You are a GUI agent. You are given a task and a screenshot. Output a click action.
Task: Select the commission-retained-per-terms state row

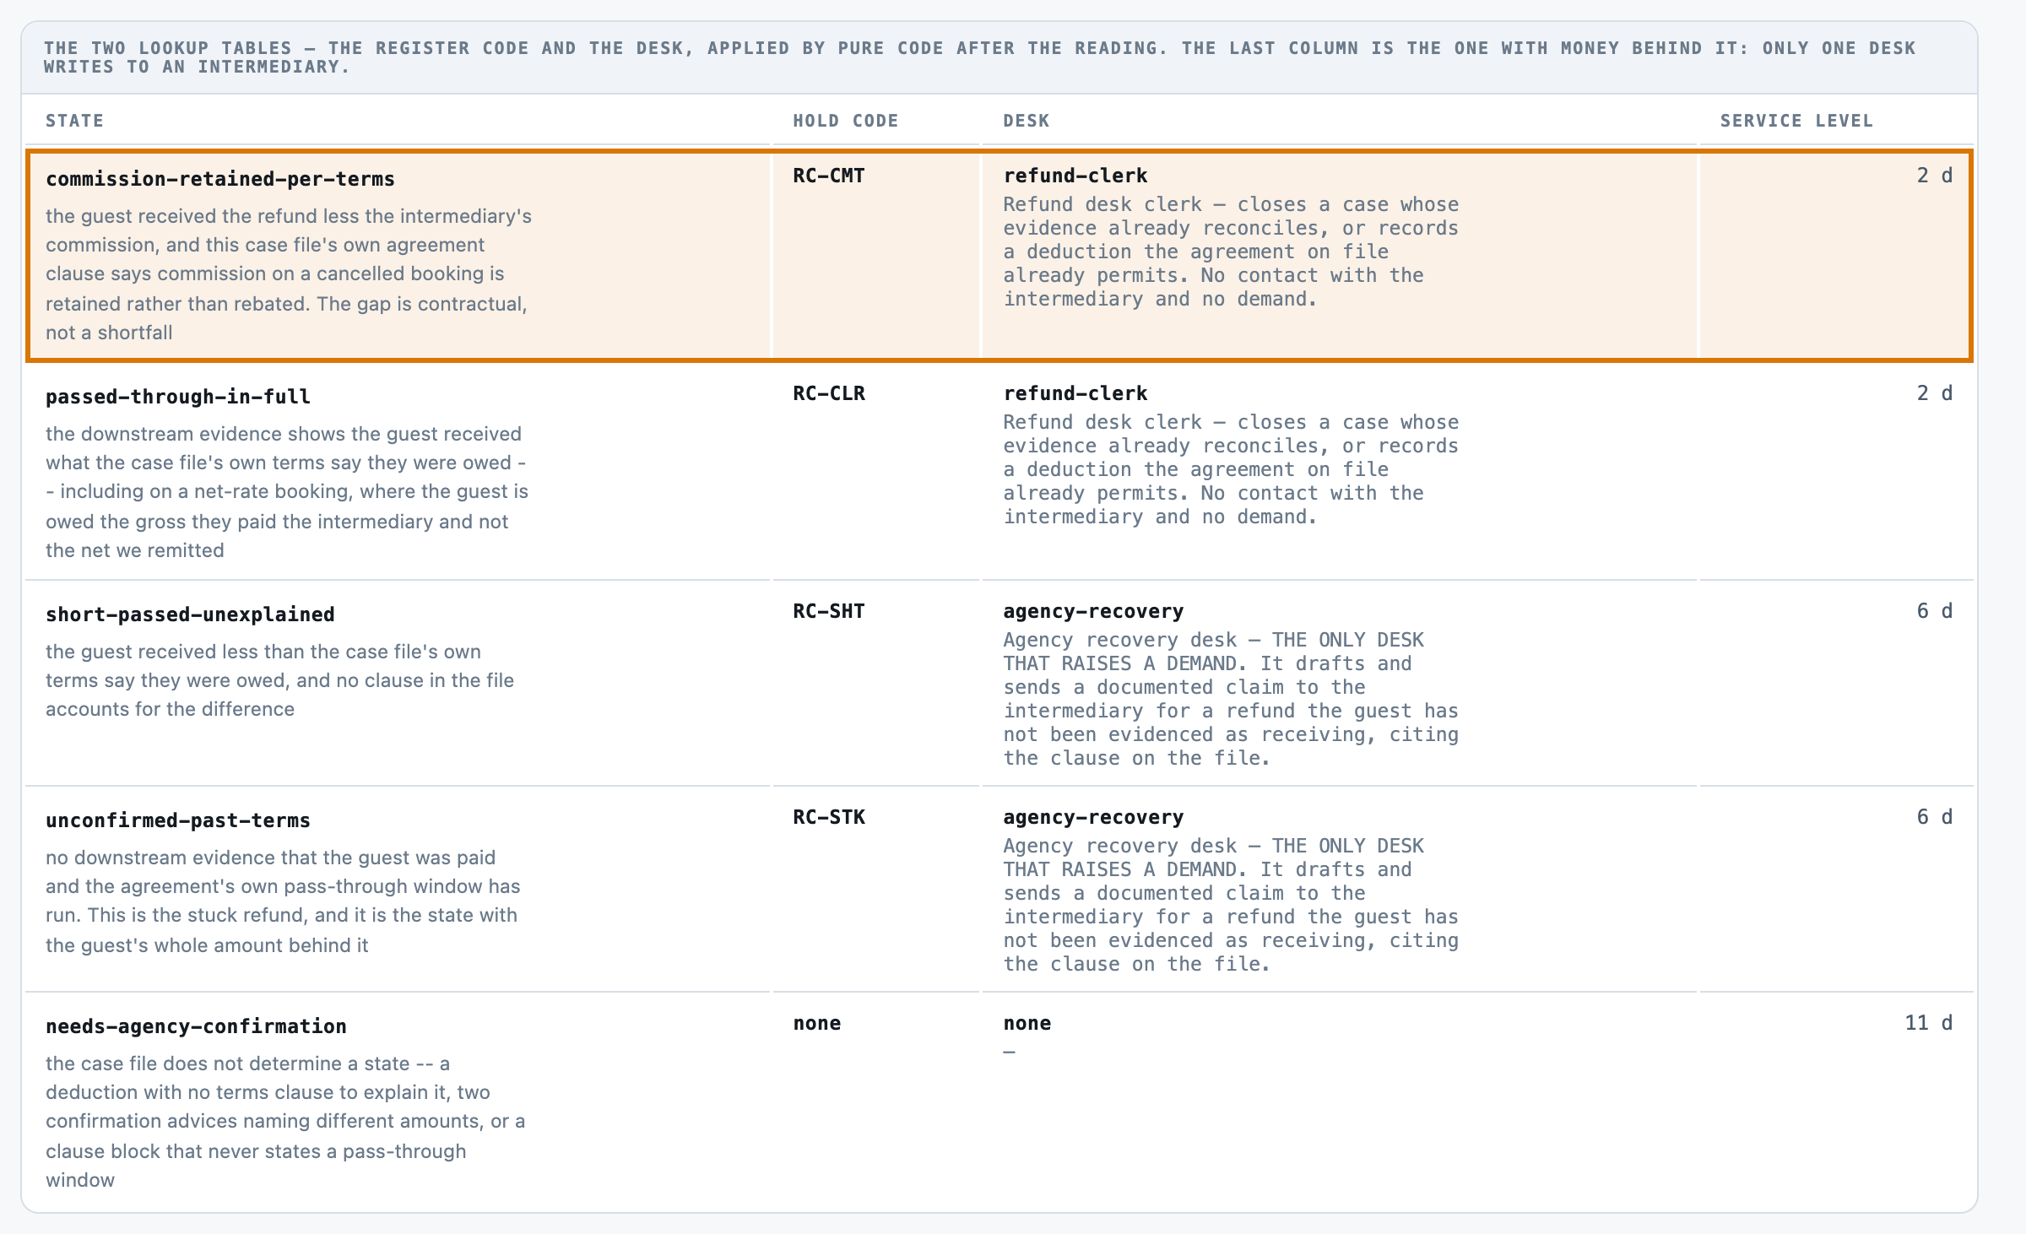click(x=999, y=256)
